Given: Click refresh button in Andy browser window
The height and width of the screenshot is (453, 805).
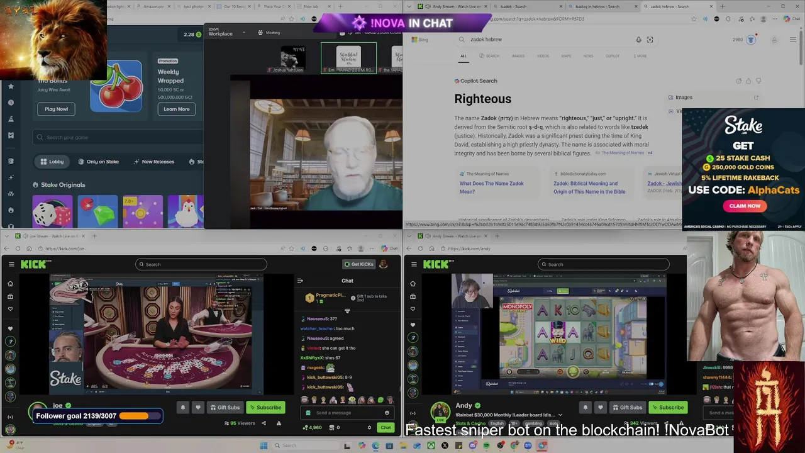Looking at the screenshot, I should pos(420,249).
